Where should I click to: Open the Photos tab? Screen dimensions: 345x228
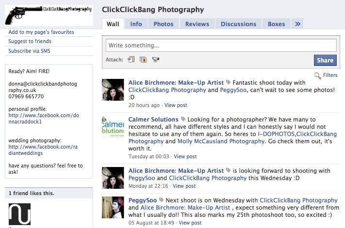coord(164,24)
